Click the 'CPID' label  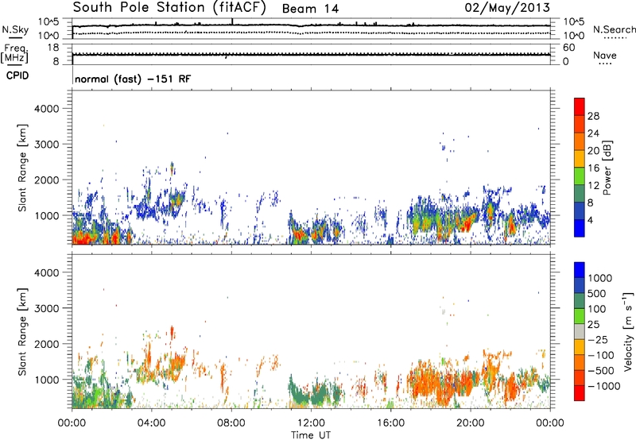click(17, 75)
